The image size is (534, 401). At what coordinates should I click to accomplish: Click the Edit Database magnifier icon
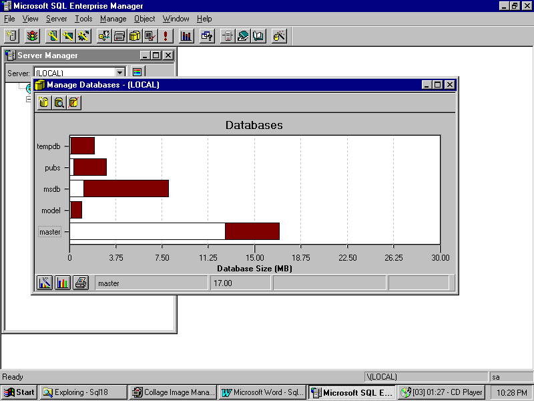click(59, 102)
